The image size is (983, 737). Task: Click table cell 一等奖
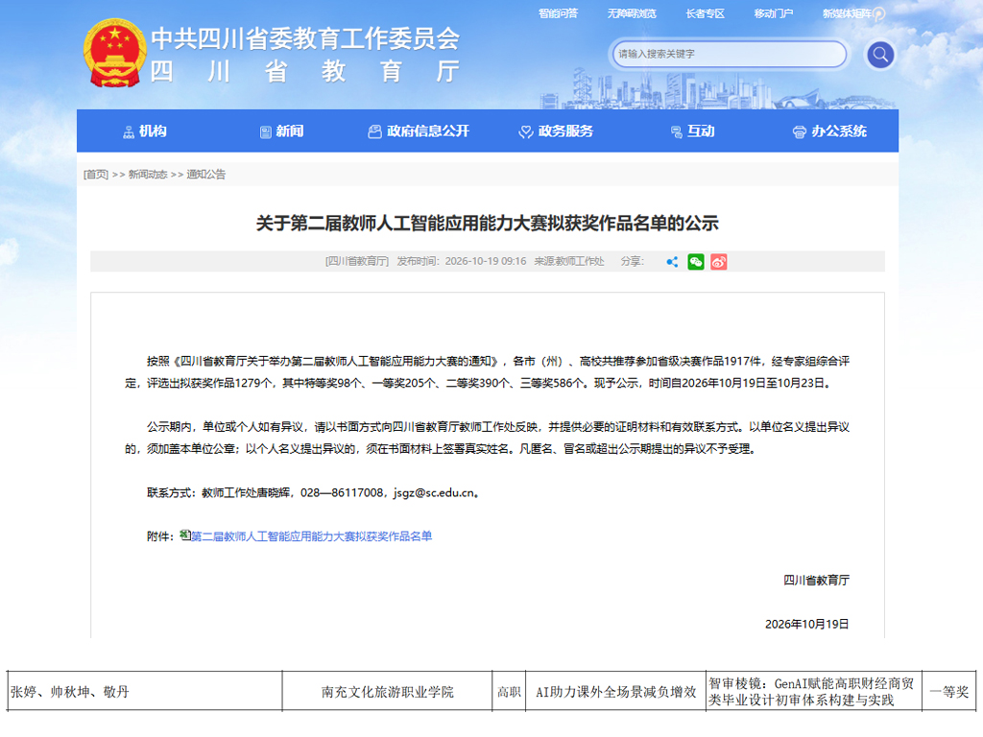[949, 691]
